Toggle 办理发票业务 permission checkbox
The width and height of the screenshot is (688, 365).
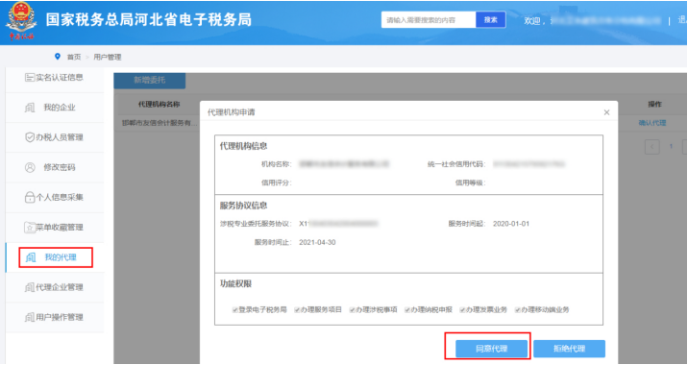click(x=462, y=309)
